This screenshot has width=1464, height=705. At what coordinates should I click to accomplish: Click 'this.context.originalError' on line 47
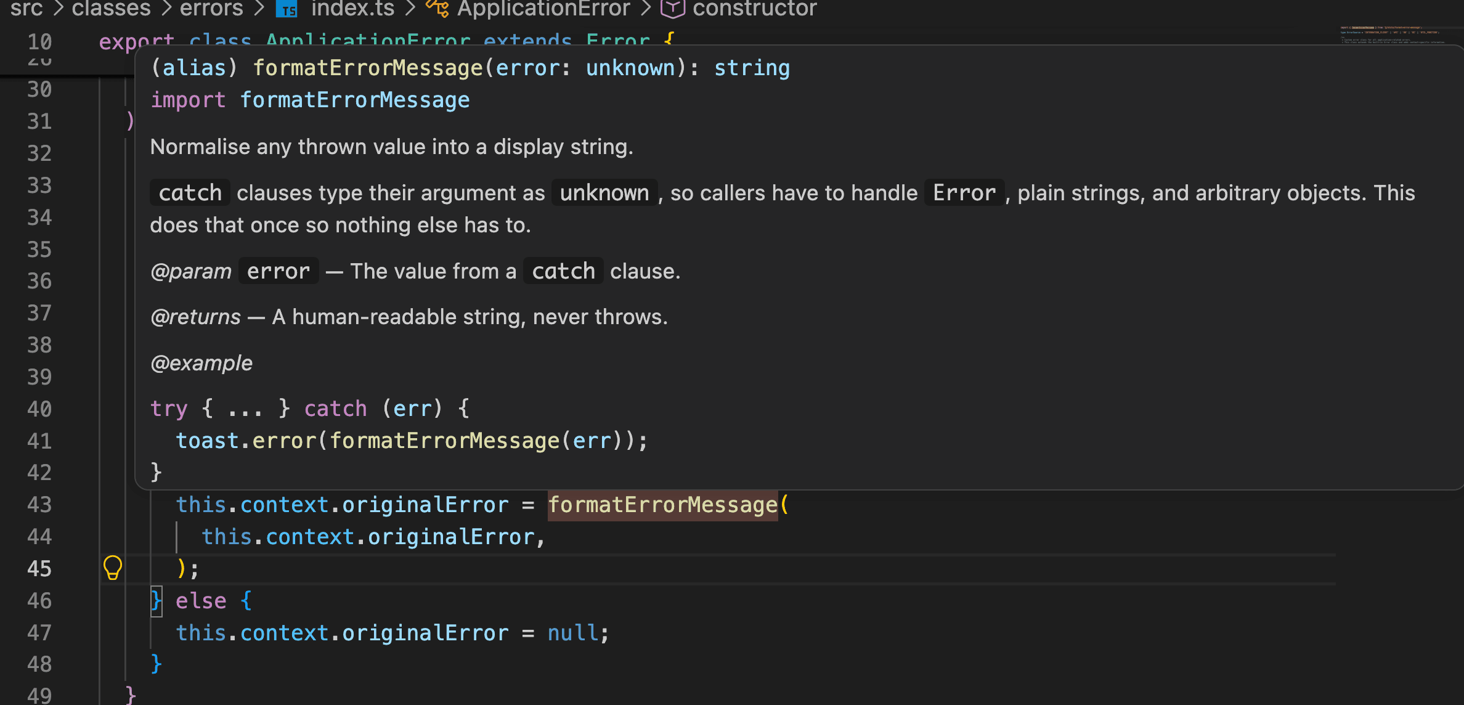point(343,632)
